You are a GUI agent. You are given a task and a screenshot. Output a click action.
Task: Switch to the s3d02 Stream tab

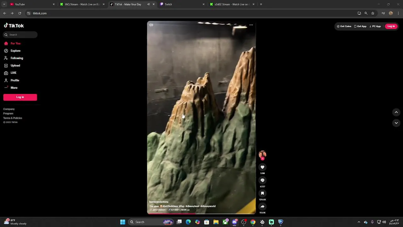[x=231, y=4]
